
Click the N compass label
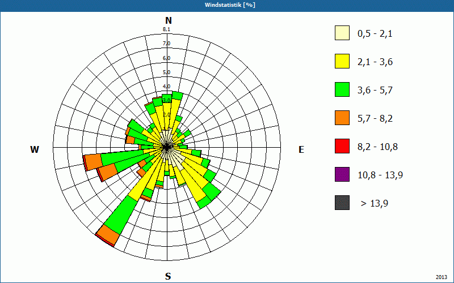(168, 20)
